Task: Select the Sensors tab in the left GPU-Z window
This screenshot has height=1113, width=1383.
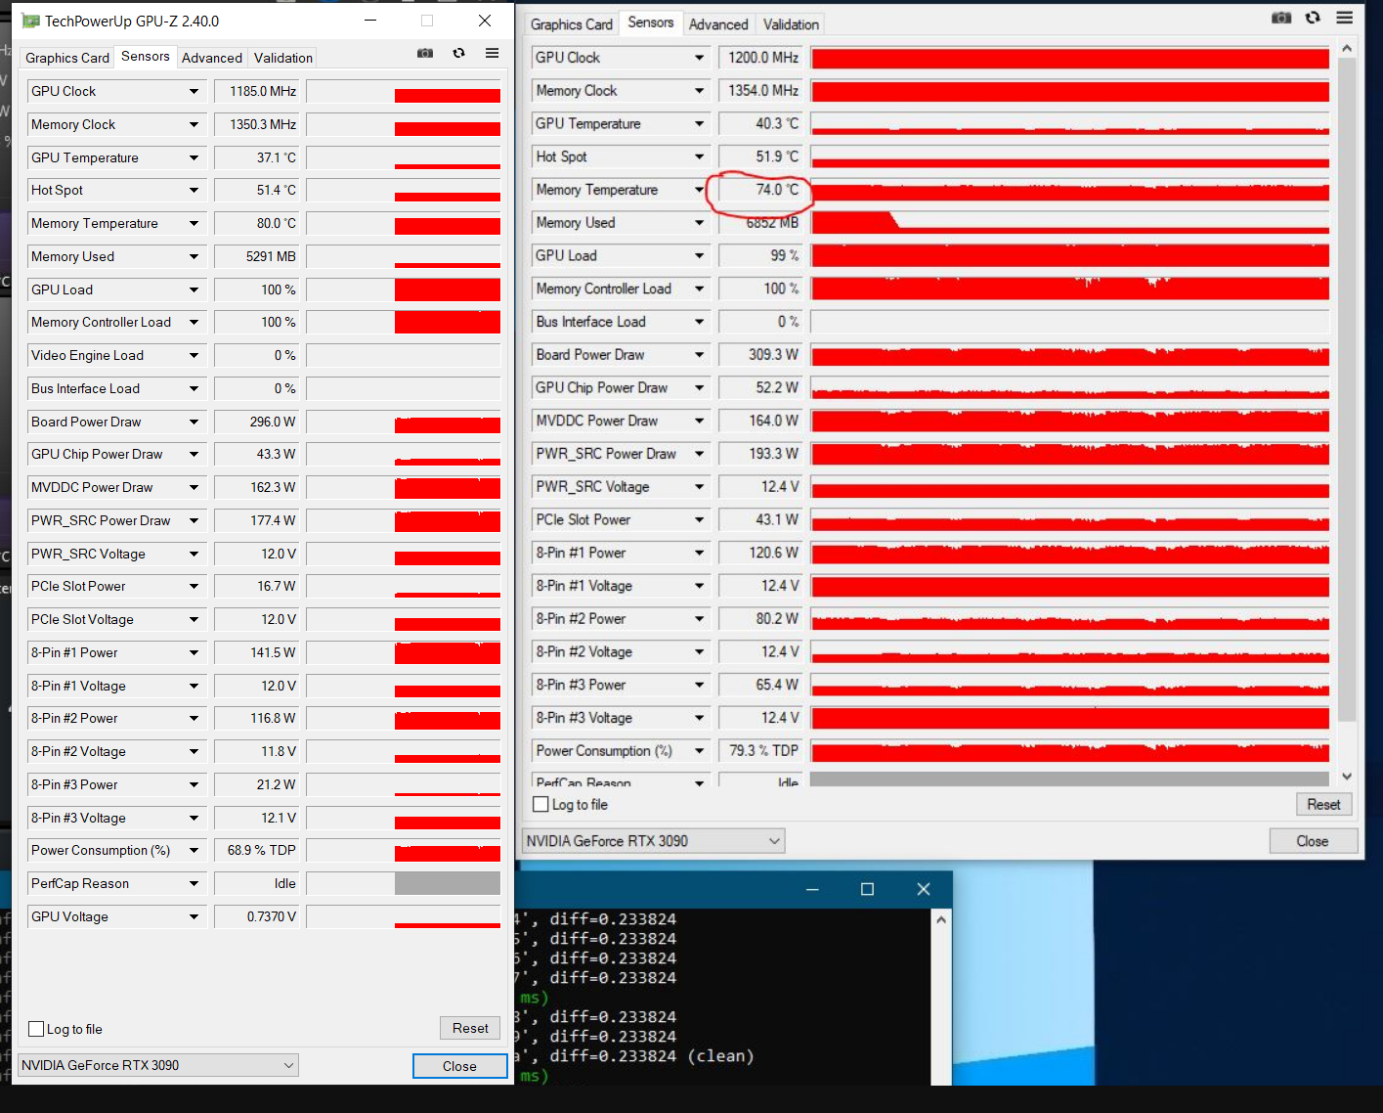Action: click(x=146, y=57)
